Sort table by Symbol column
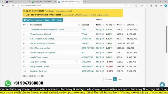This screenshot has height=94, width=168. click(x=88, y=25)
